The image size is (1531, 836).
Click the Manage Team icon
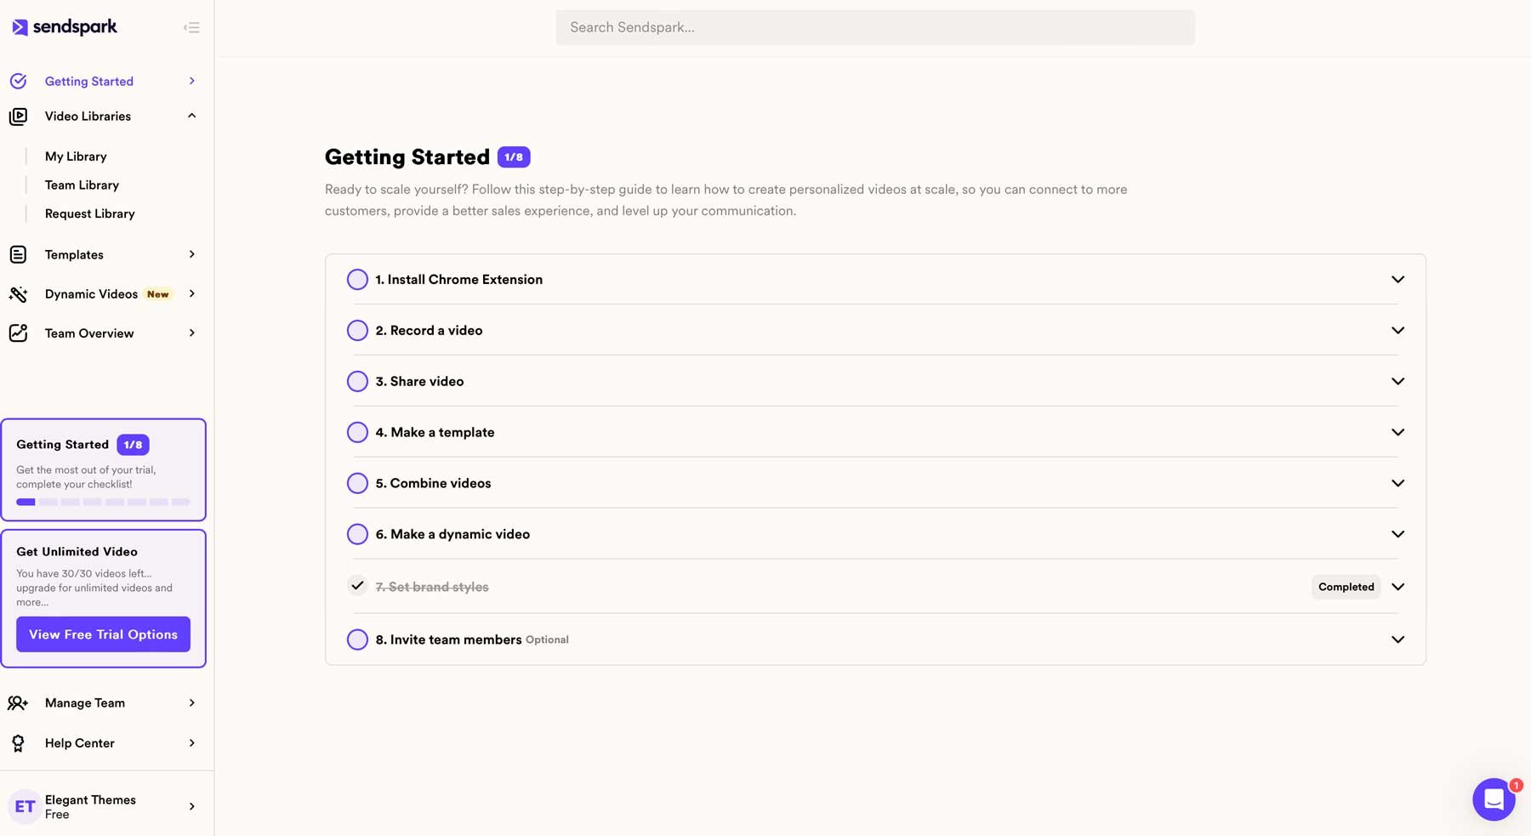(x=19, y=702)
